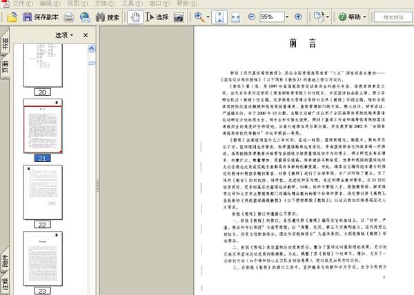The height and width of the screenshot is (295, 414).
Task: Switch to the 页面 pages side tab
Action: pyautogui.click(x=5, y=67)
